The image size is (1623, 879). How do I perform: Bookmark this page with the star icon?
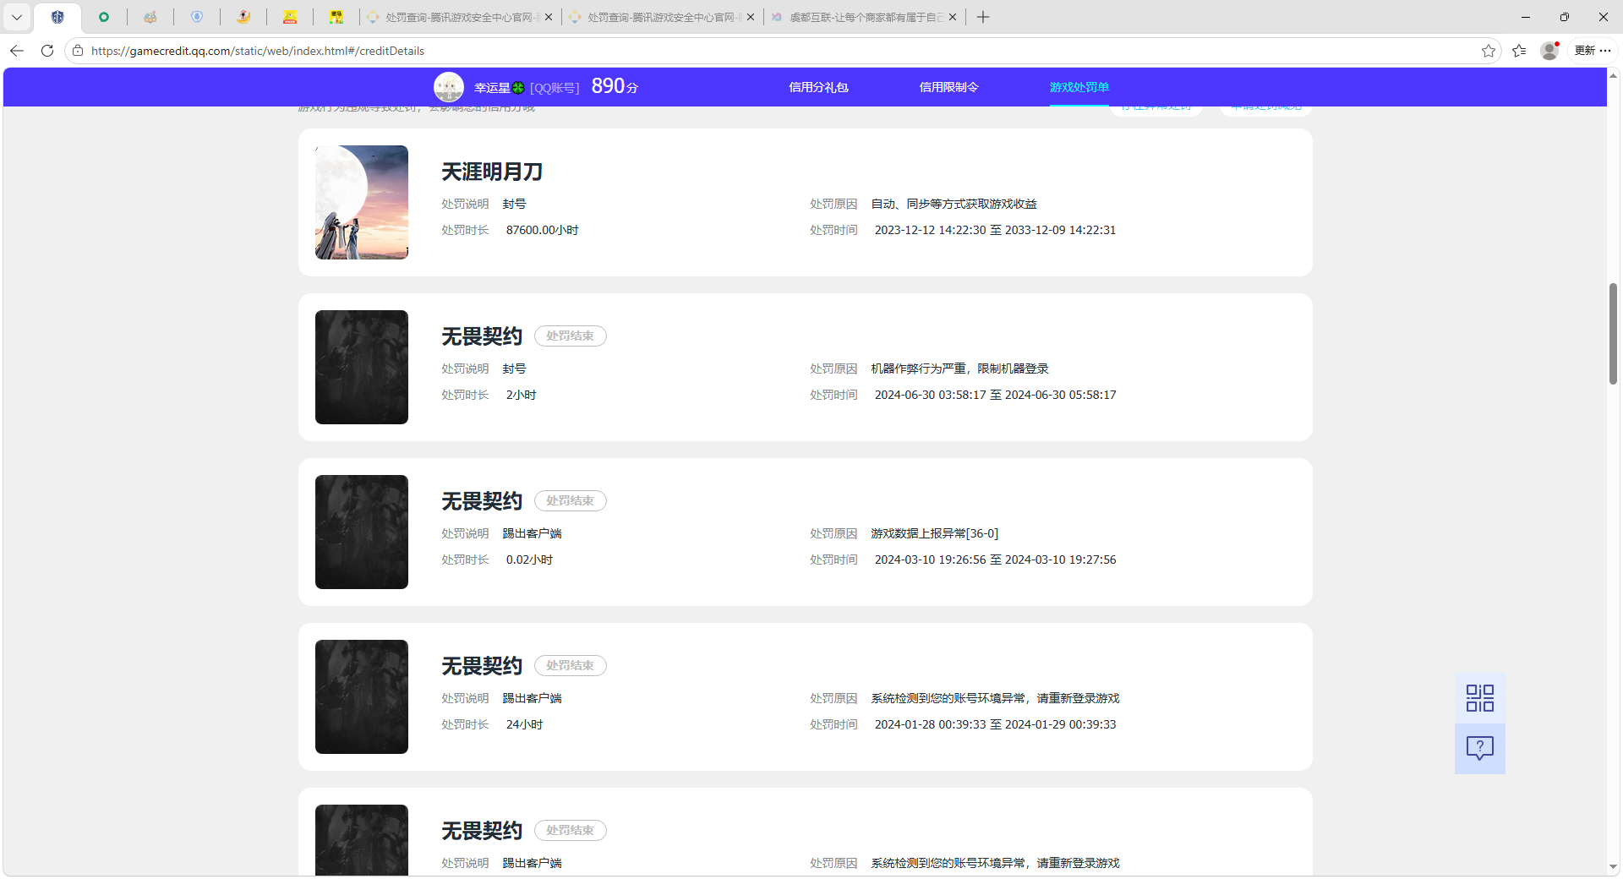click(1489, 51)
